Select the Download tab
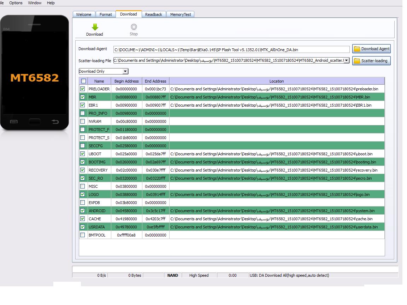407x305 pixels. (129, 14)
